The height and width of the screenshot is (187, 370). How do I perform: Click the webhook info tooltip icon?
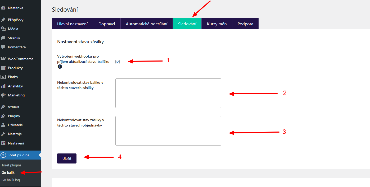[60, 67]
